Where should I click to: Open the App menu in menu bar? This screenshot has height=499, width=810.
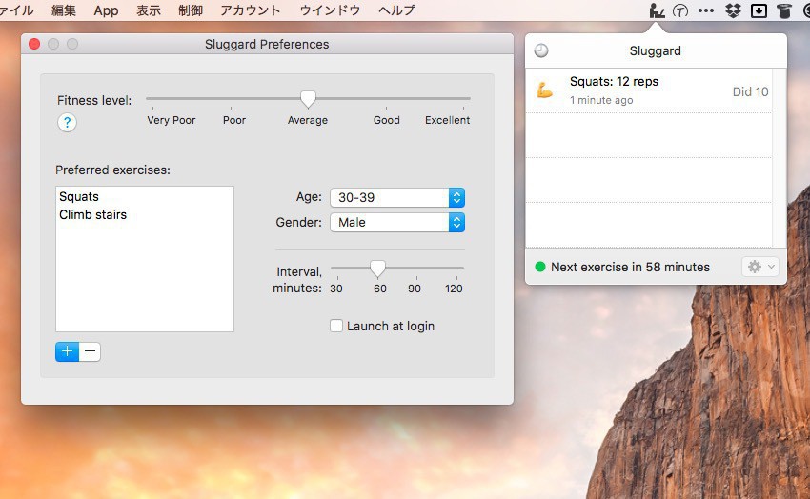pyautogui.click(x=106, y=10)
